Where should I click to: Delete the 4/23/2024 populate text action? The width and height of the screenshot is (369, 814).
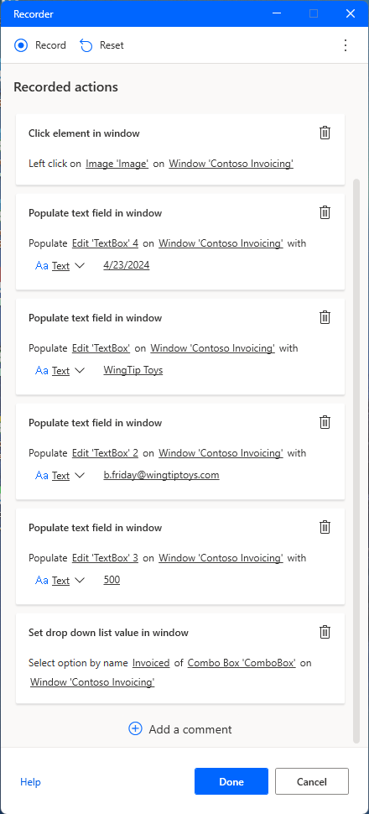pos(325,212)
